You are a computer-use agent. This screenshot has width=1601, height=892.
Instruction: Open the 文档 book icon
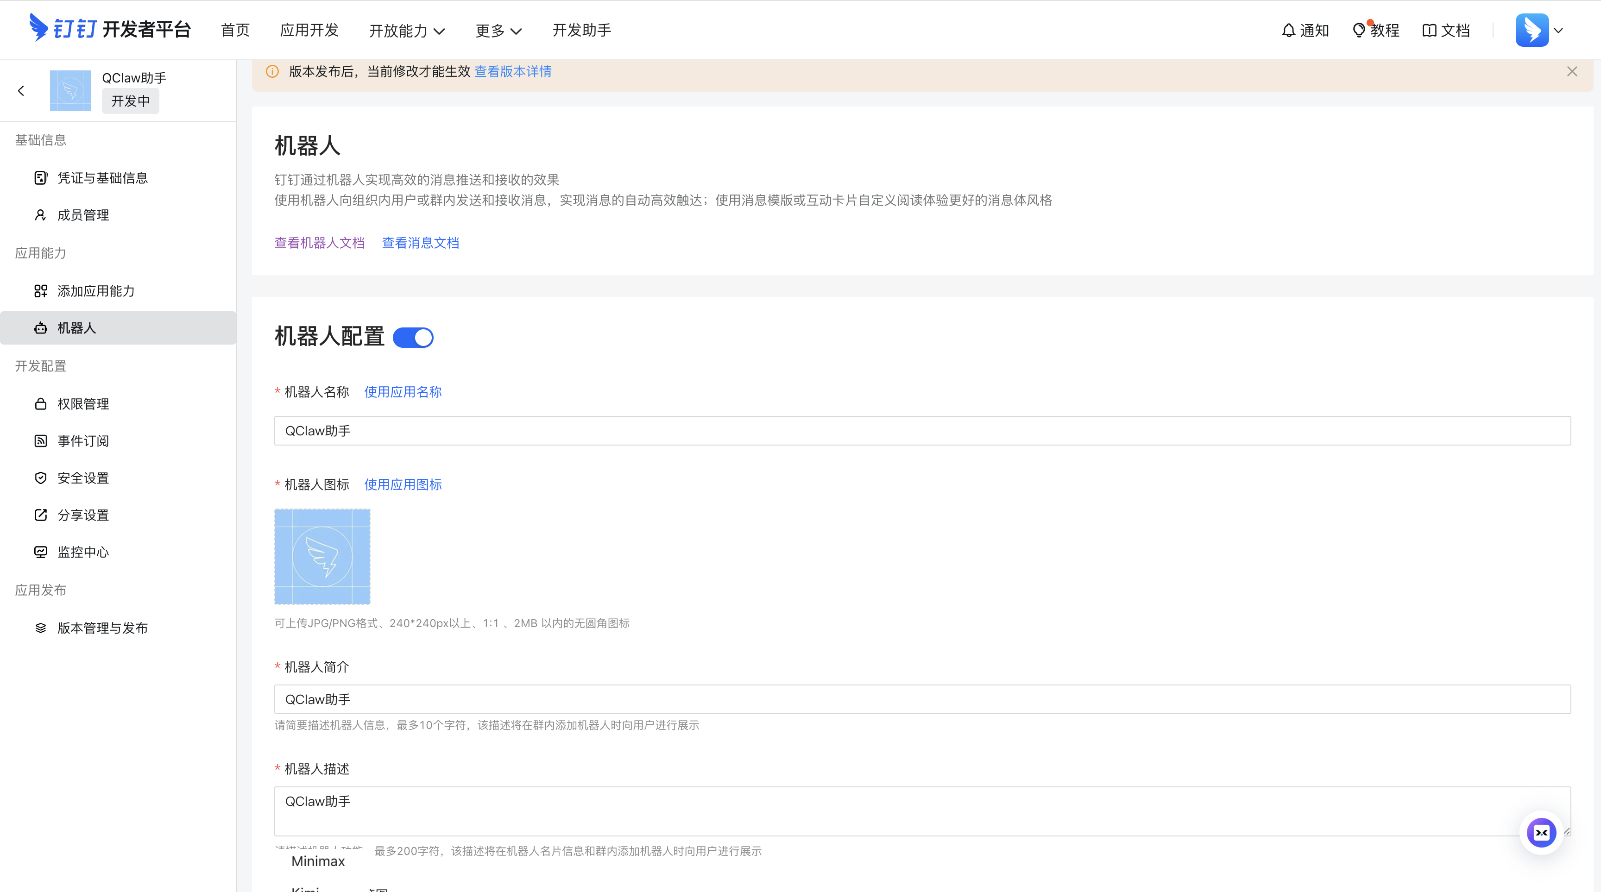click(x=1429, y=31)
